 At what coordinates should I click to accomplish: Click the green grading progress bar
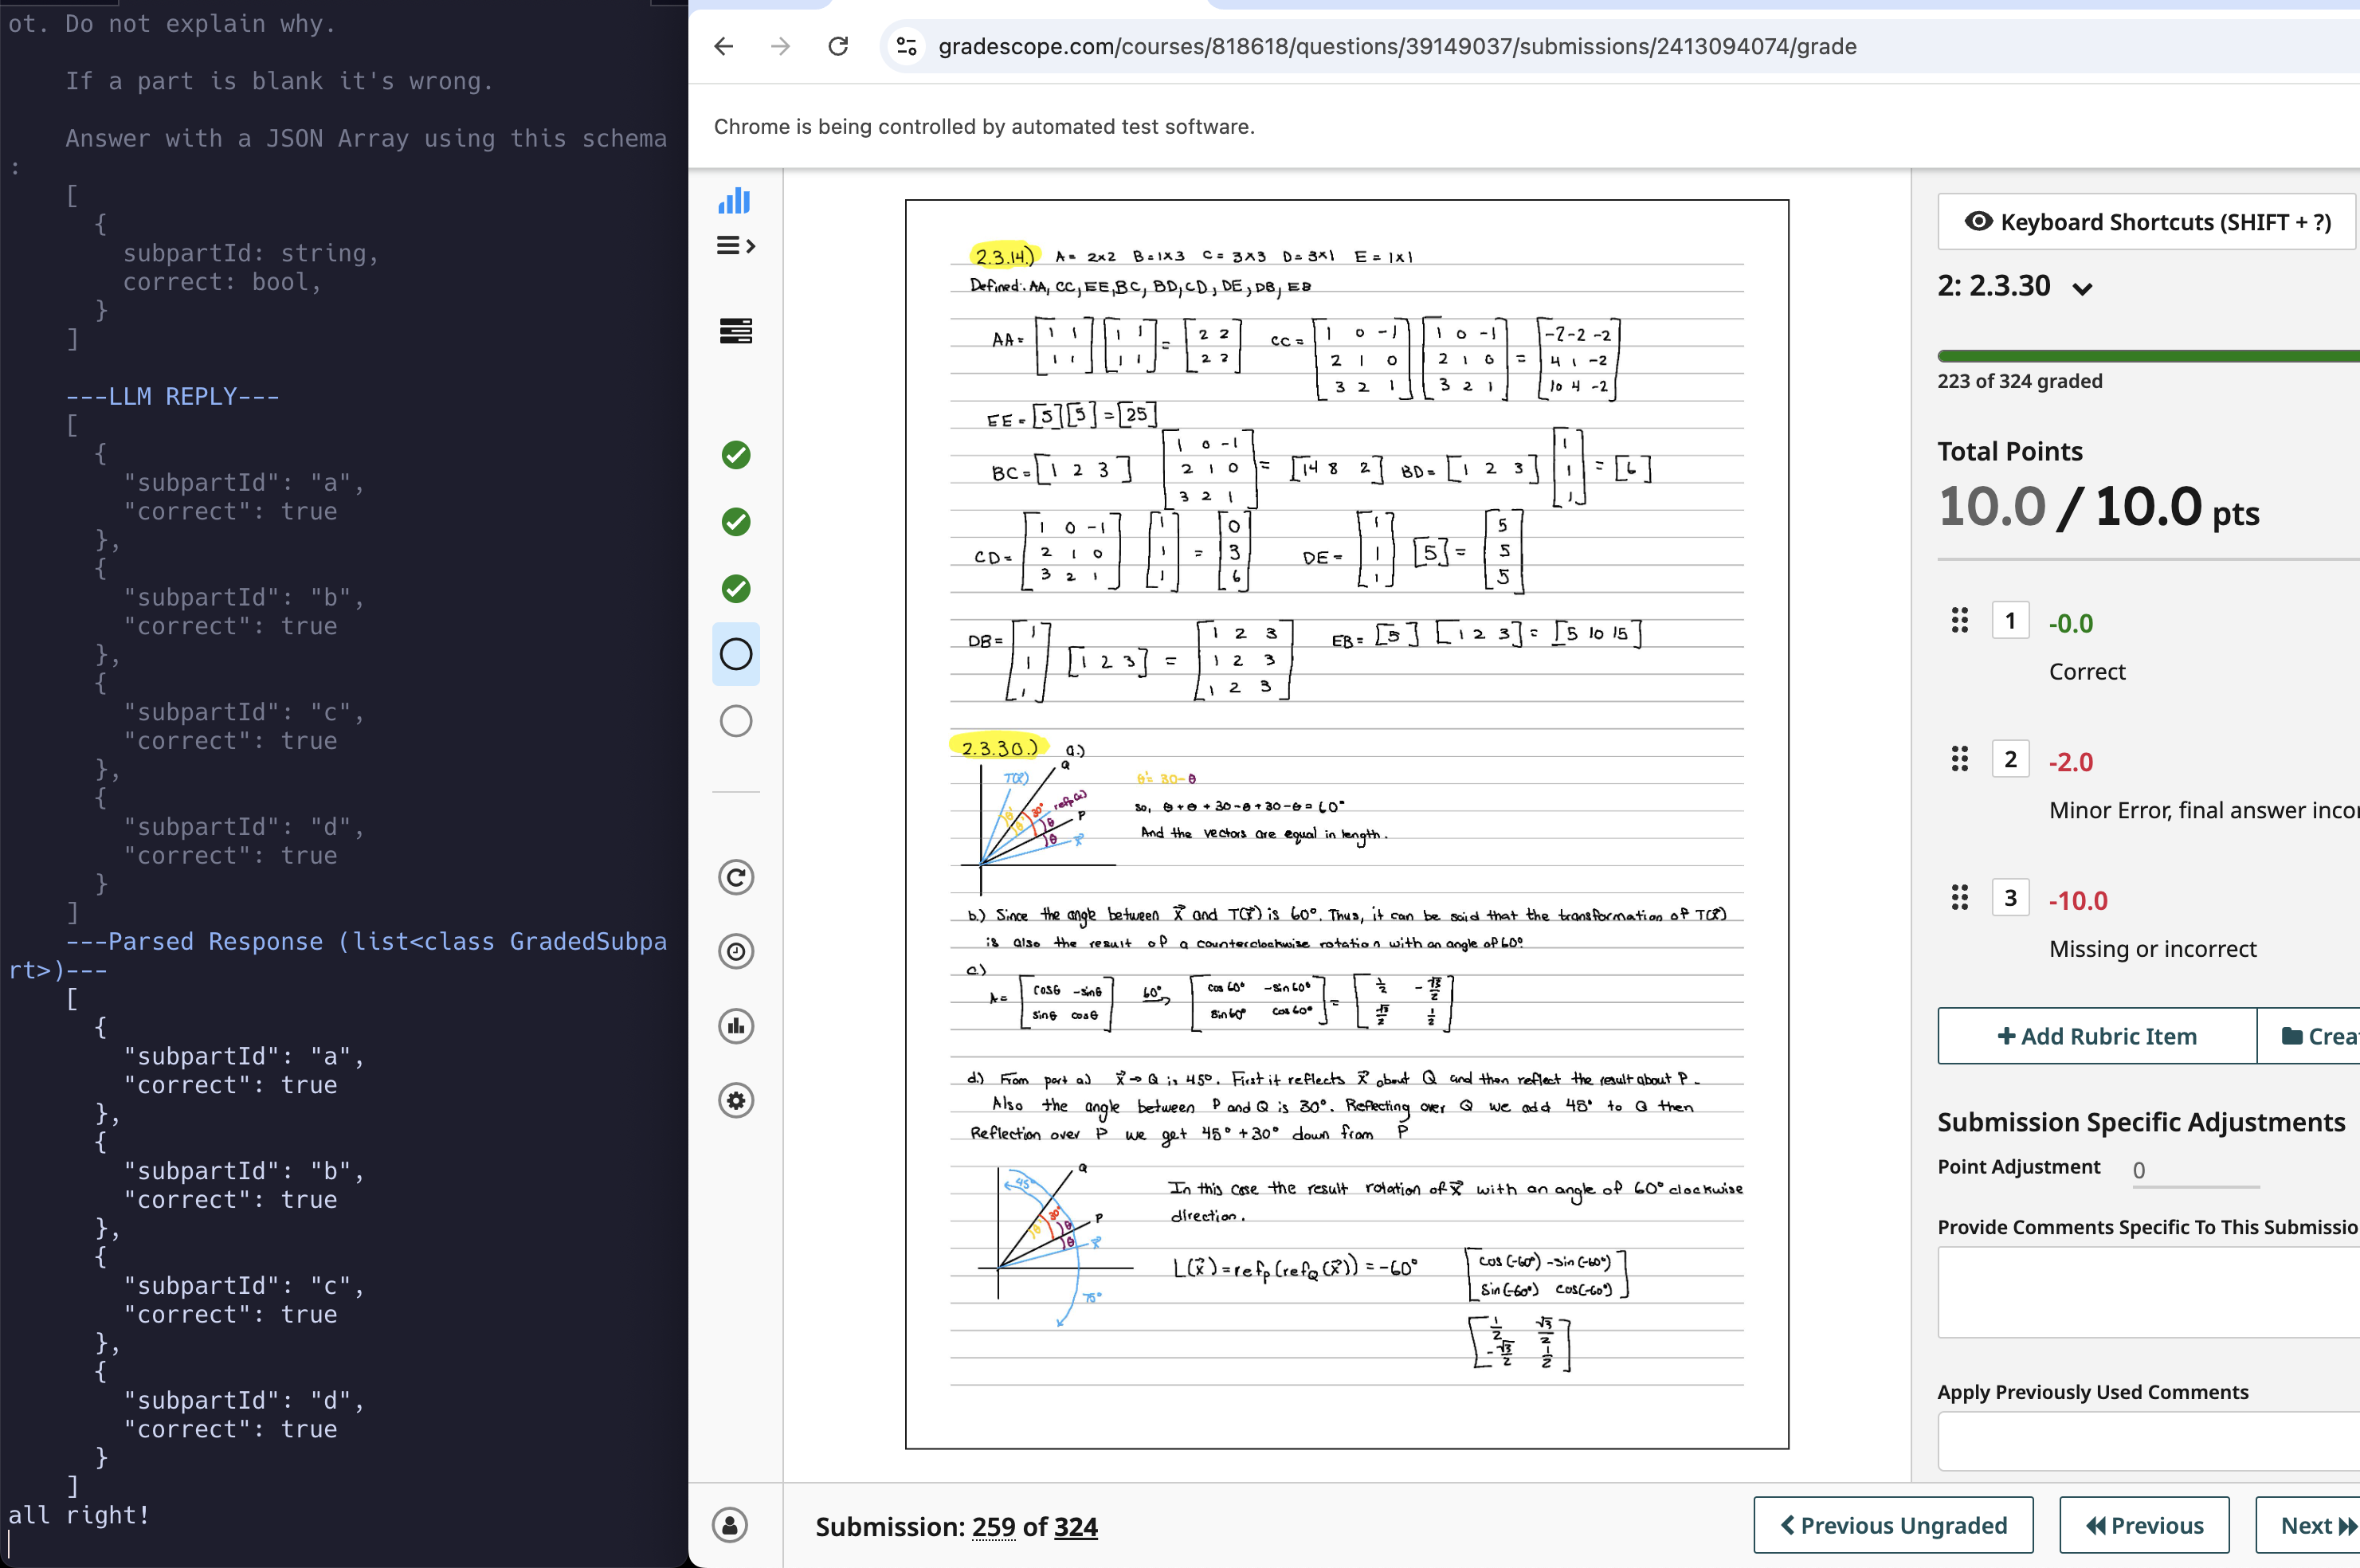(2147, 356)
